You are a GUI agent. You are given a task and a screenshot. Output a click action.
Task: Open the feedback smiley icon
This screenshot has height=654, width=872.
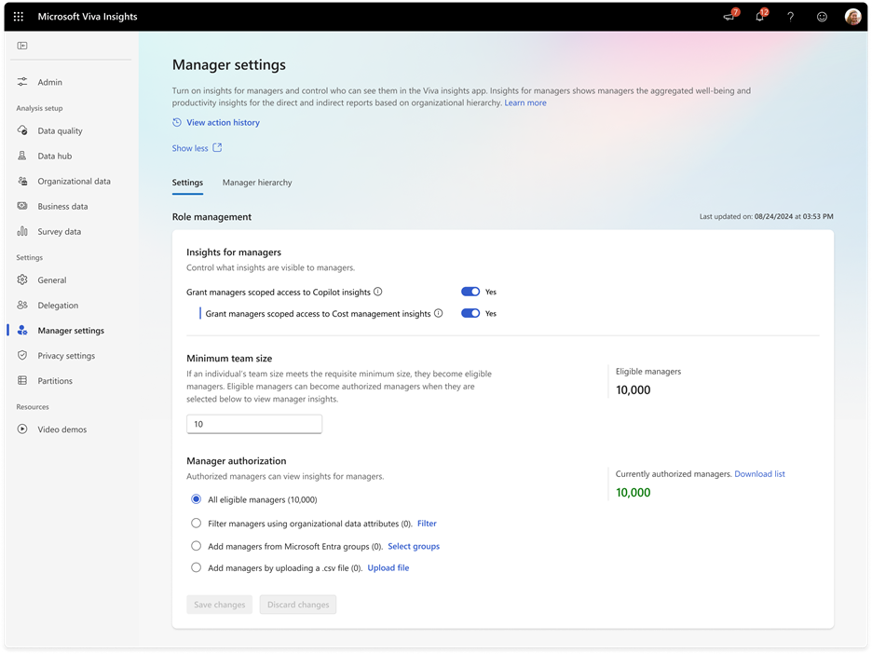click(822, 17)
